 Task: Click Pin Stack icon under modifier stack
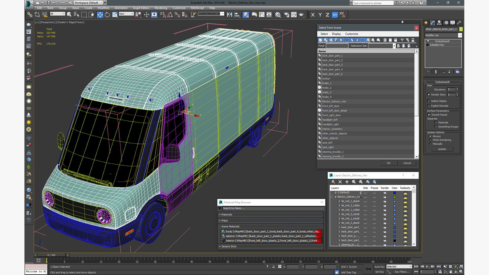428,72
